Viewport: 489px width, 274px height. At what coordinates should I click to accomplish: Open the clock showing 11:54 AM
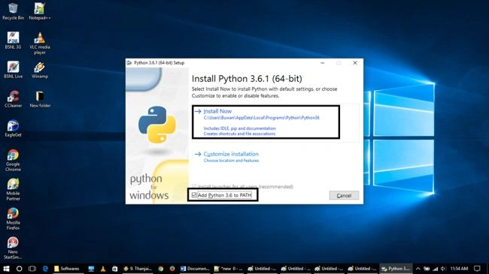459,269
